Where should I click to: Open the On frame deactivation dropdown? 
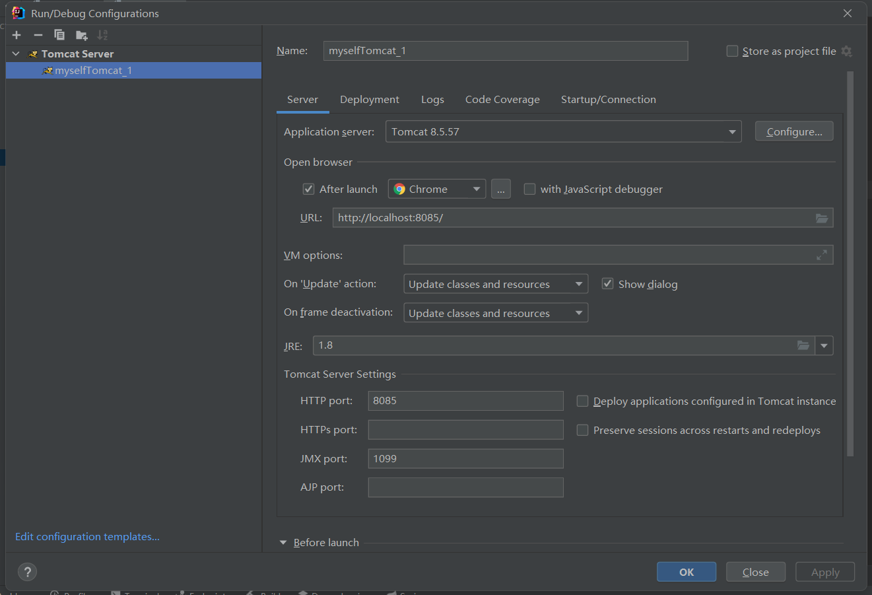pos(496,313)
